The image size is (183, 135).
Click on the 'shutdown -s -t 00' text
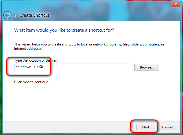[29, 67]
